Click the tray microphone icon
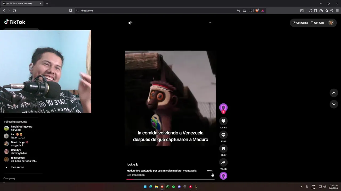Image resolution: width=341 pixels, height=191 pixels. tap(307, 187)
